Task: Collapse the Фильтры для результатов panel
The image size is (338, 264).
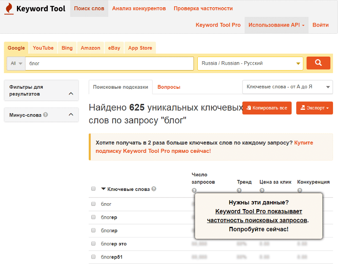Action: point(71,94)
